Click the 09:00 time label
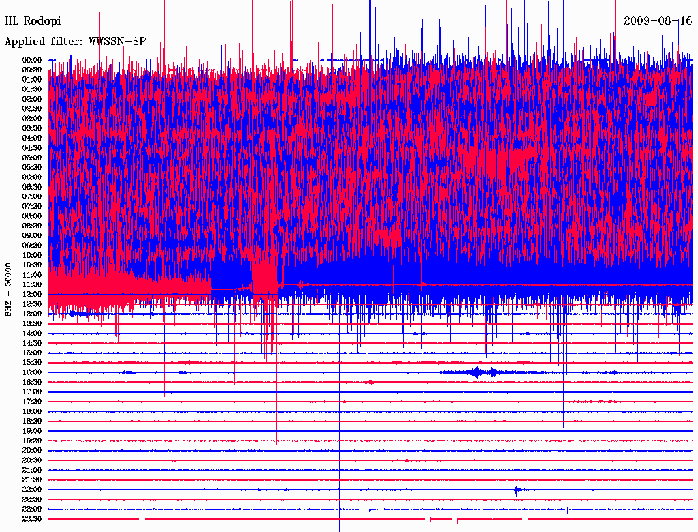The image size is (698, 532). tap(32, 236)
